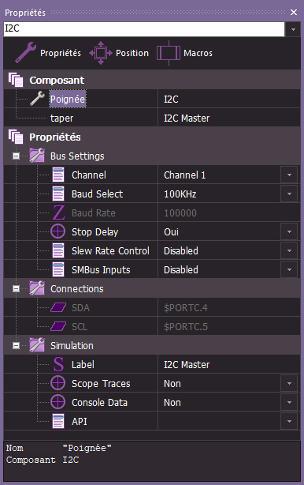Switch to the Position tab
The width and height of the screenshot is (304, 485).
pos(119,53)
